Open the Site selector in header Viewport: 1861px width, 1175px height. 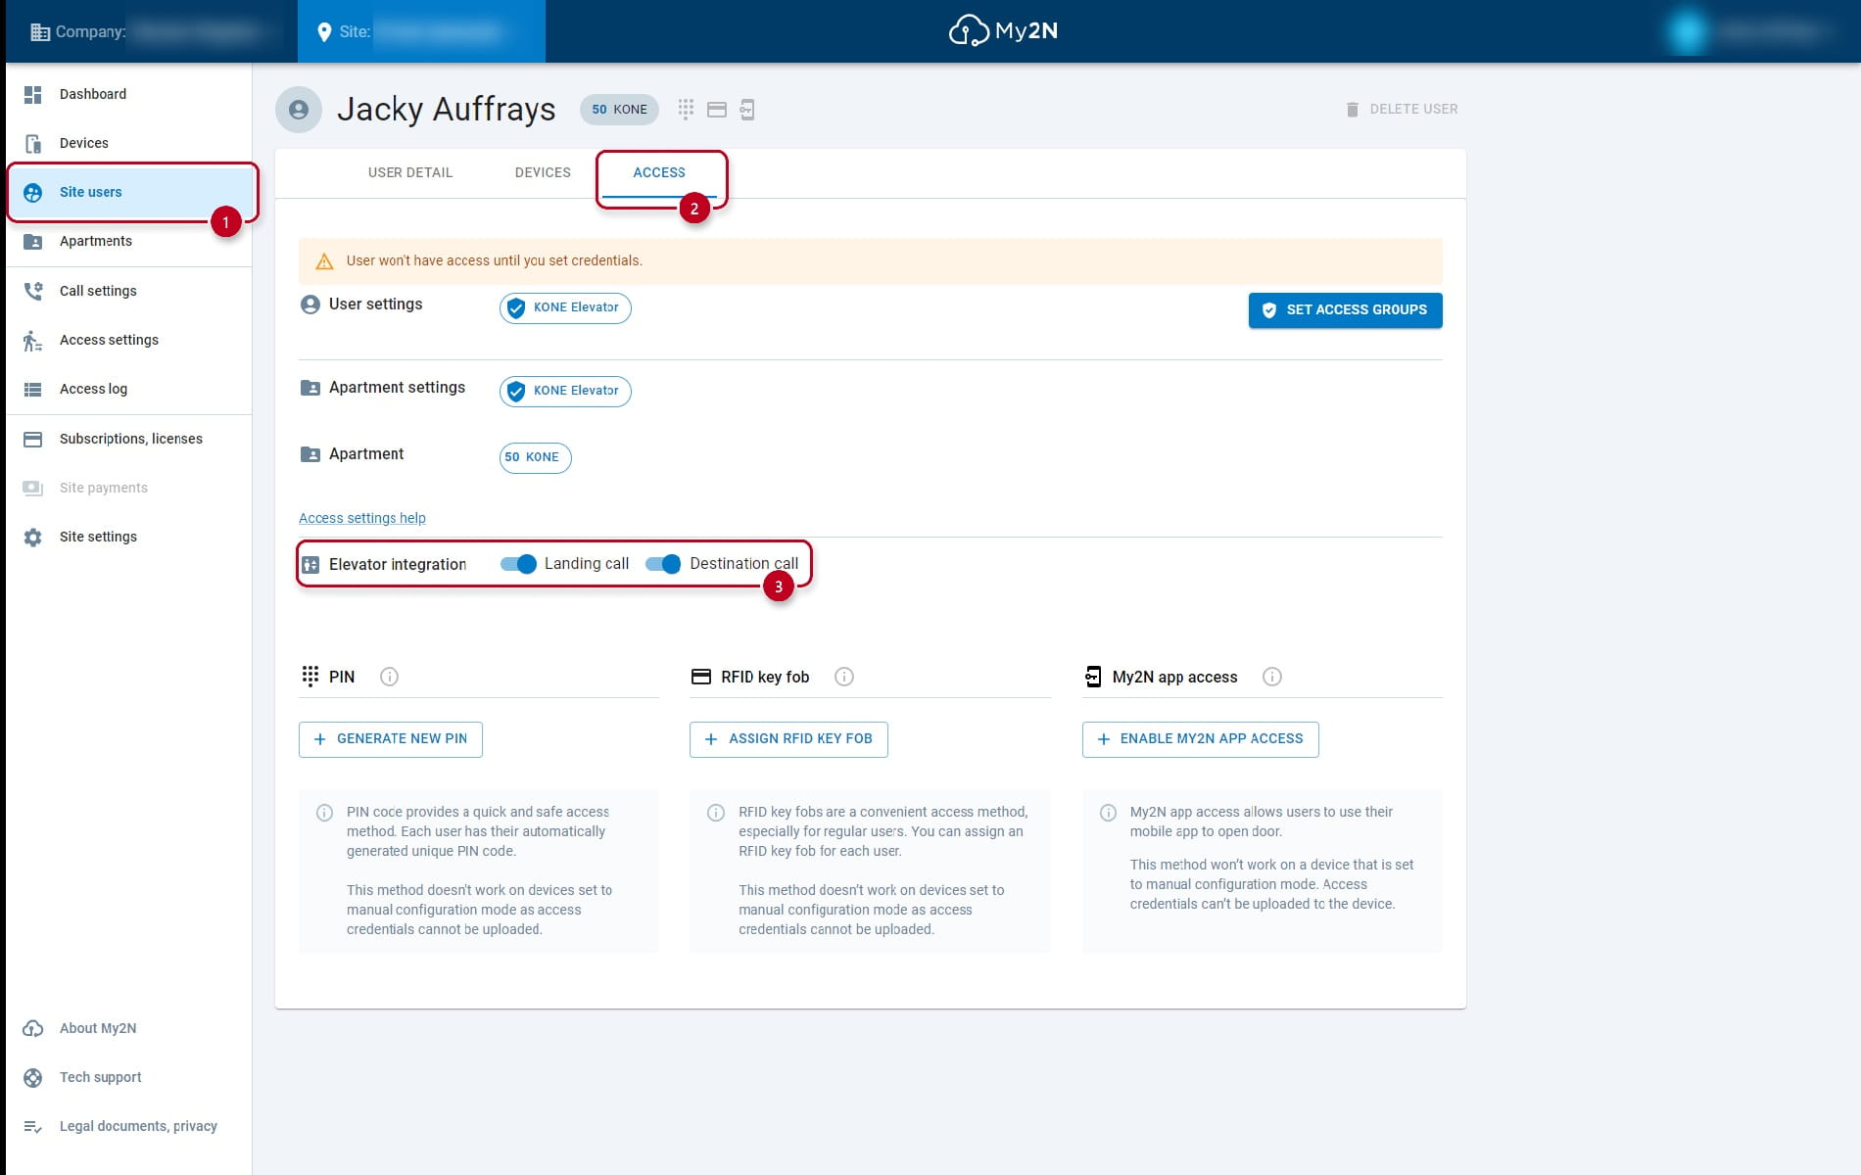pyautogui.click(x=421, y=31)
